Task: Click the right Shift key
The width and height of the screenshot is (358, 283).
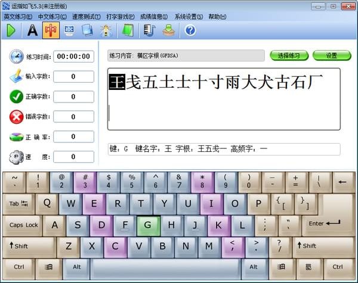Action: point(324,247)
